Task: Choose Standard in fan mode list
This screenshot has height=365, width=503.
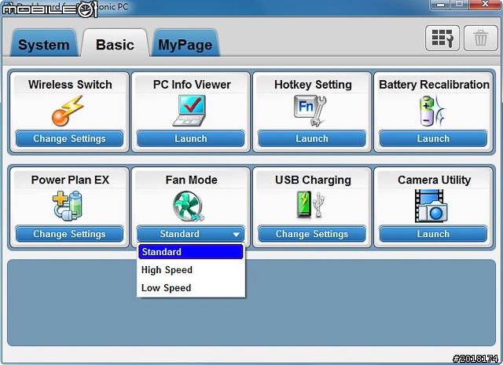Action: click(x=190, y=252)
